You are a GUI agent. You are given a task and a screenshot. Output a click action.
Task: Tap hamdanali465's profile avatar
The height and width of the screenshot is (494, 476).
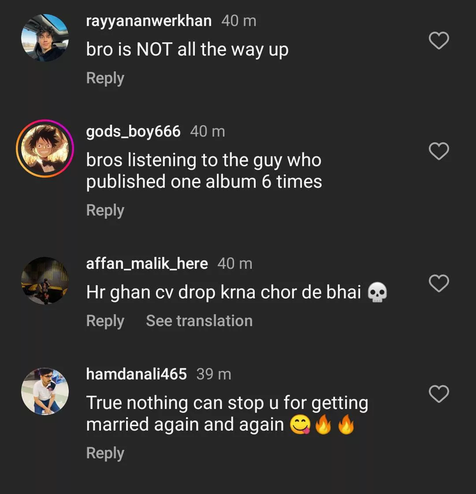(45, 391)
